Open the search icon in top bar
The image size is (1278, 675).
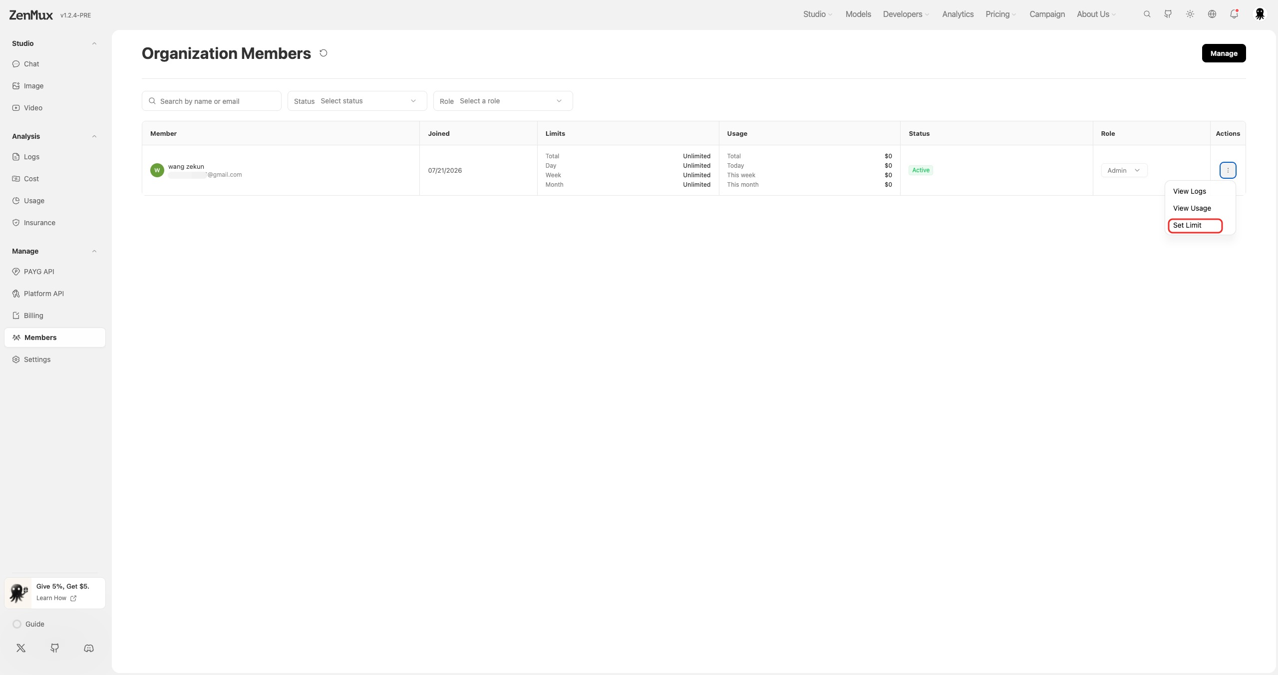point(1147,14)
